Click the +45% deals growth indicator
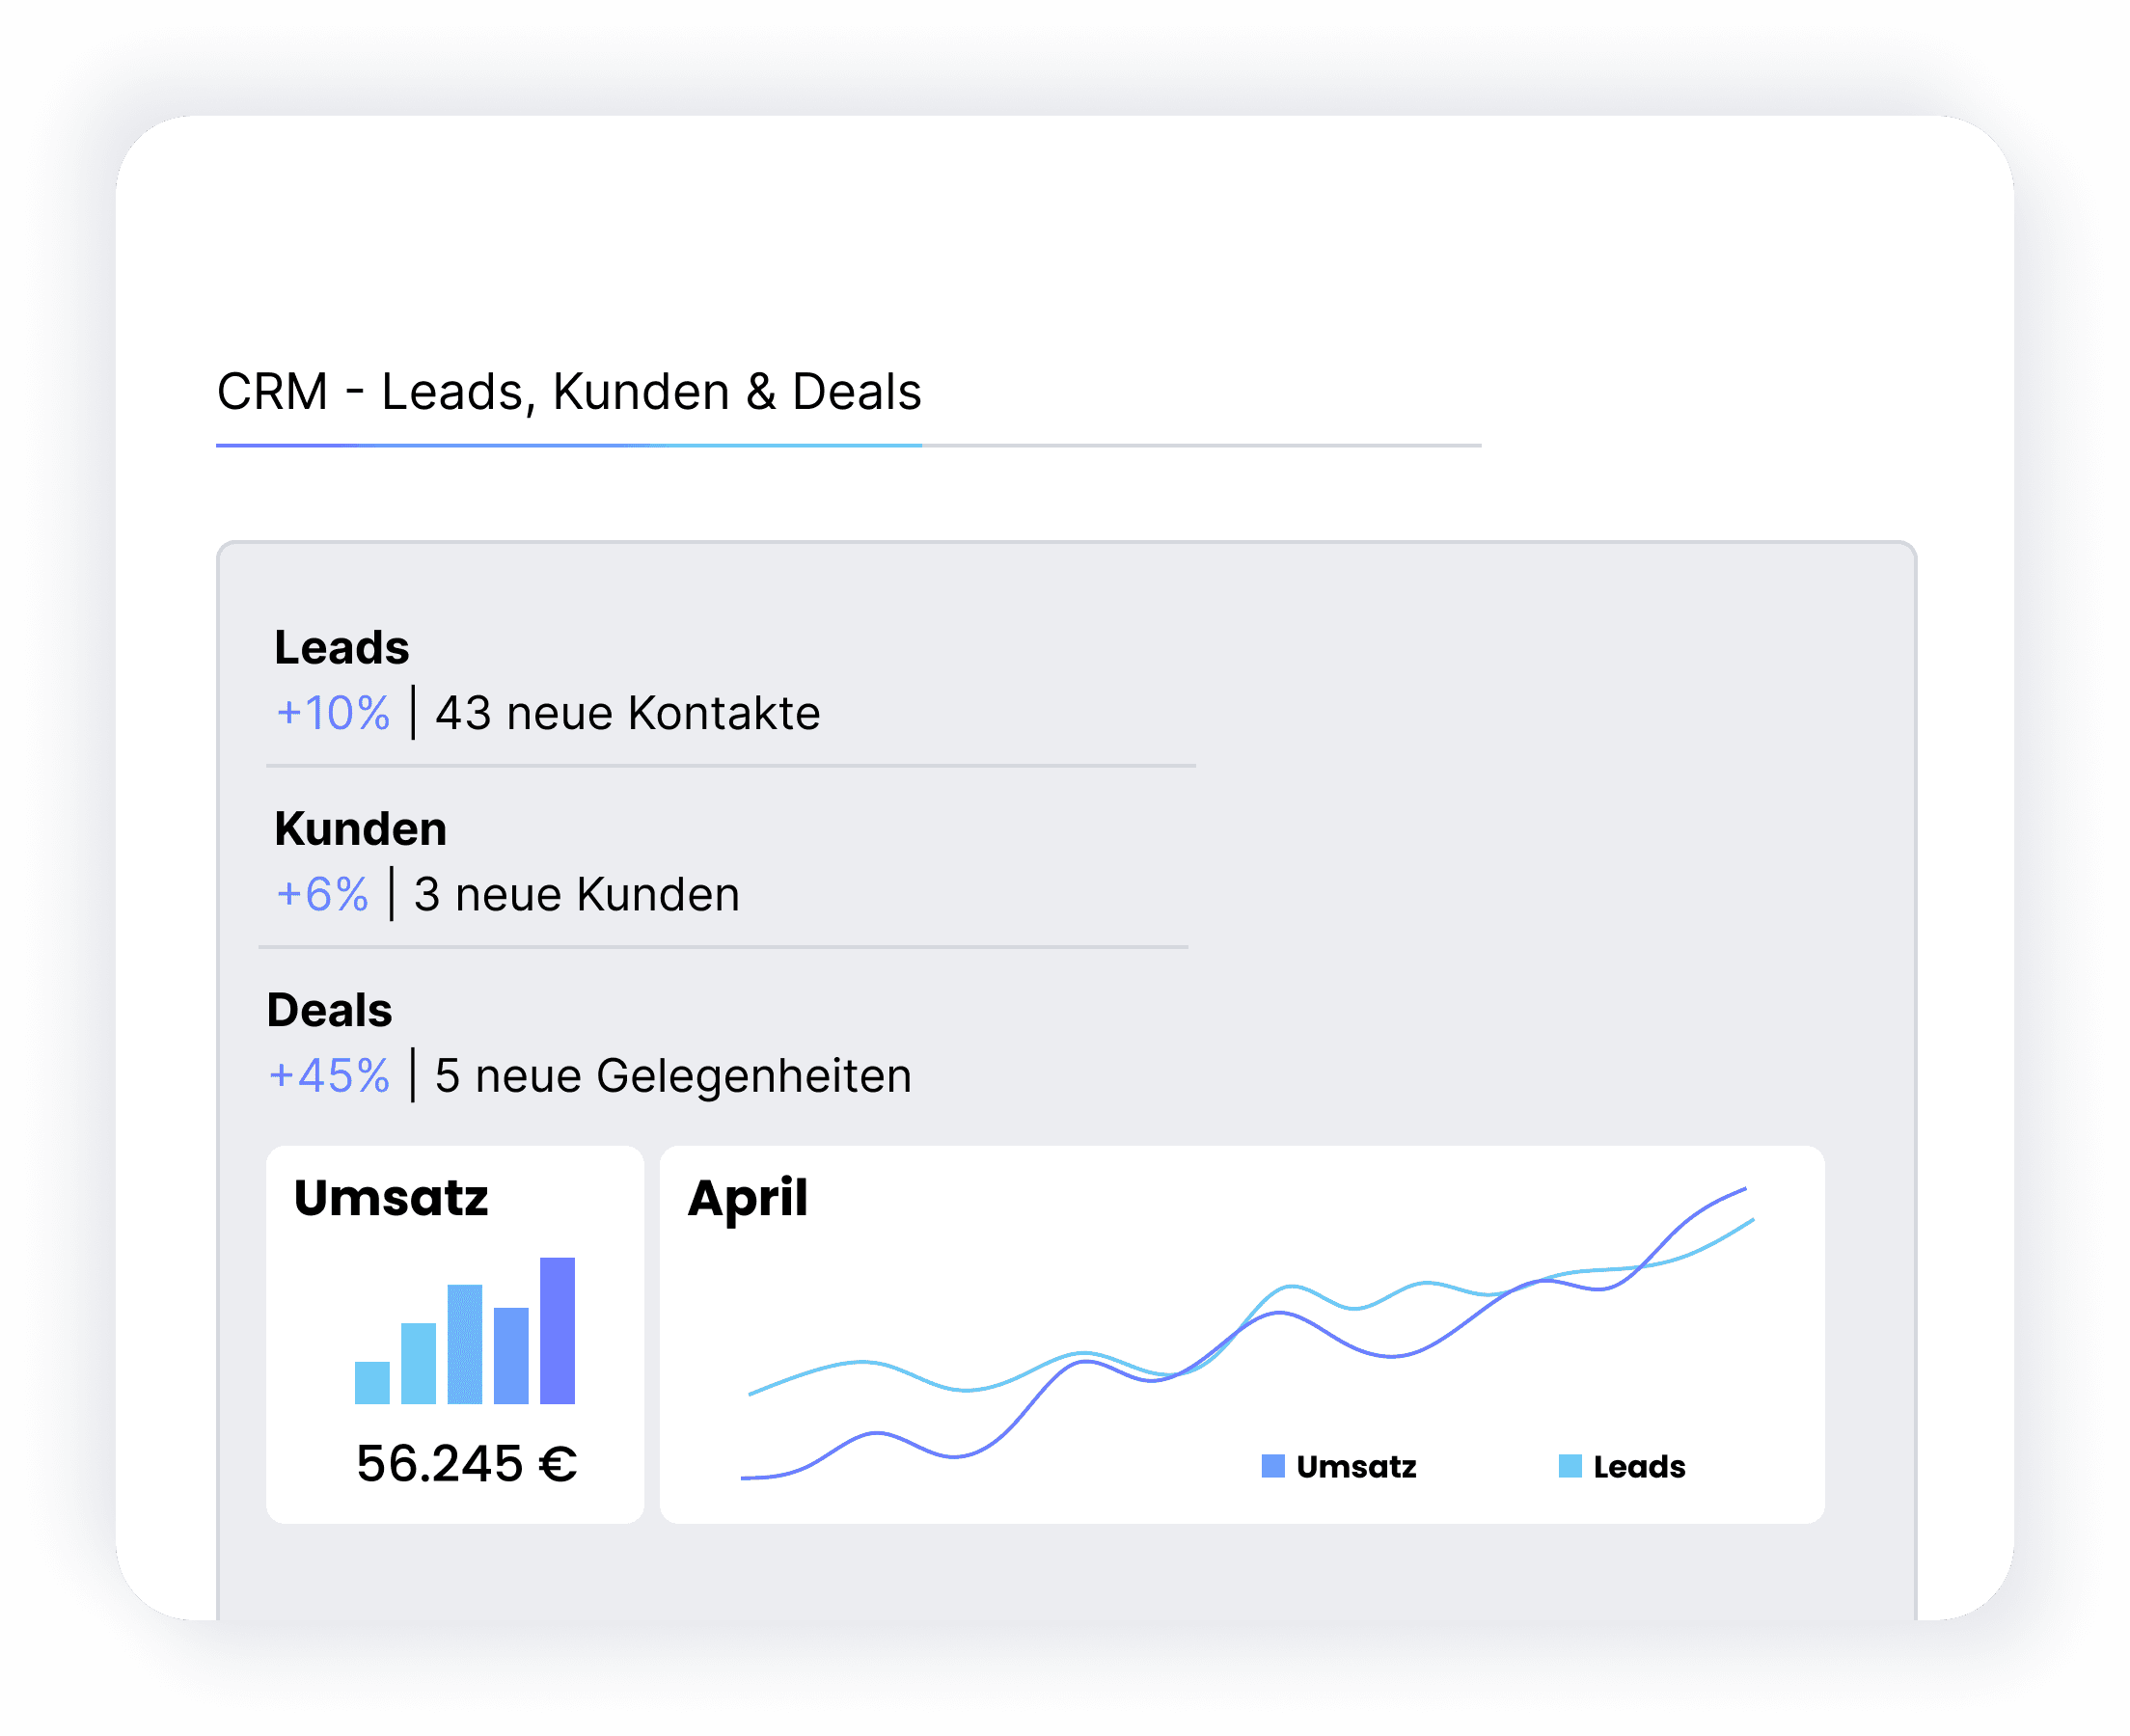This screenshot has height=1736, width=2130. (x=329, y=1077)
